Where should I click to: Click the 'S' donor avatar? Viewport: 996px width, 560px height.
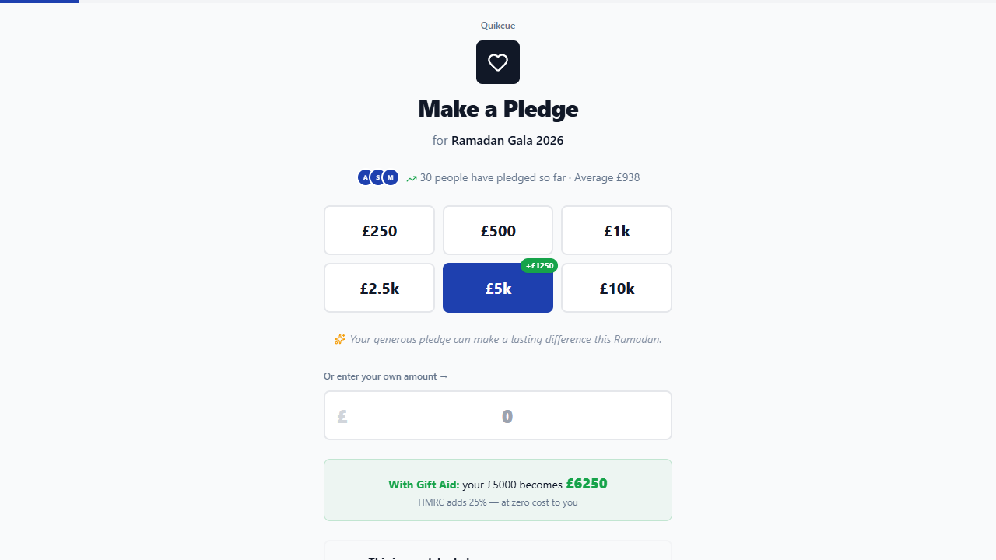377,177
